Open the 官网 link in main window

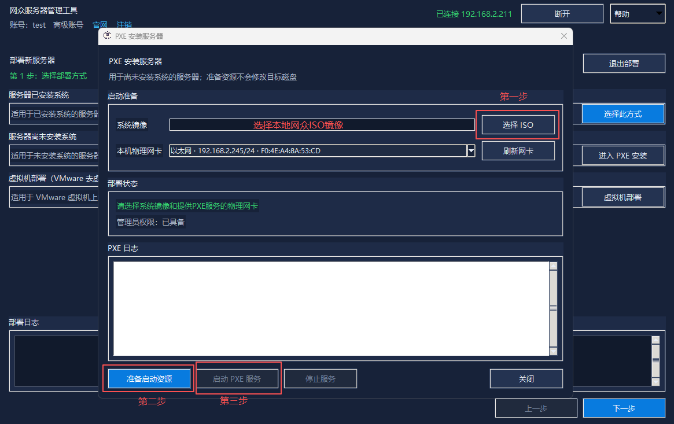(x=100, y=25)
